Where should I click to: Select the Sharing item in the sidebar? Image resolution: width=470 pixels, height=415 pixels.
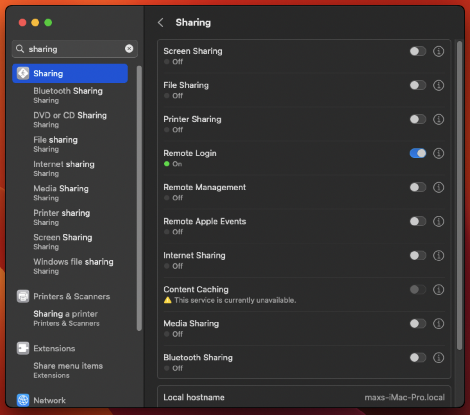tap(70, 74)
